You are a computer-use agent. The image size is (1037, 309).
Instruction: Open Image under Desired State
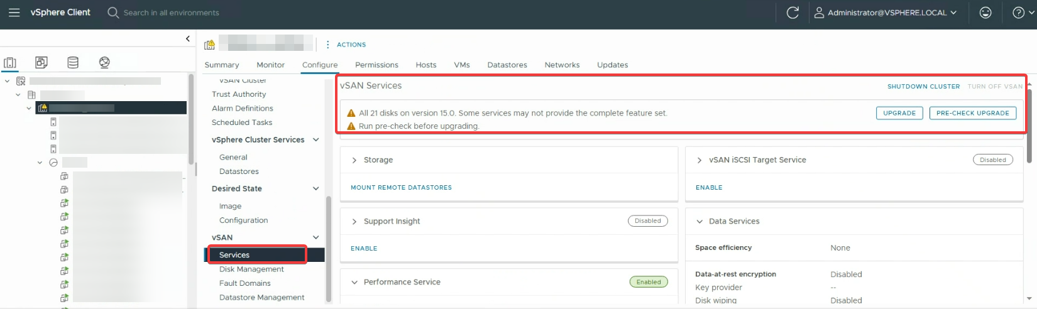tap(230, 206)
